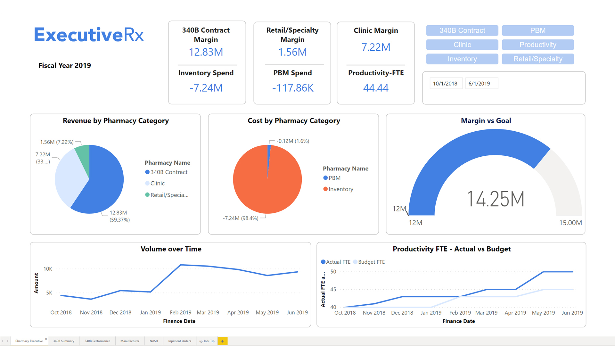The image size is (615, 346).
Task: Open the NASH page tab
Action: [x=154, y=341]
